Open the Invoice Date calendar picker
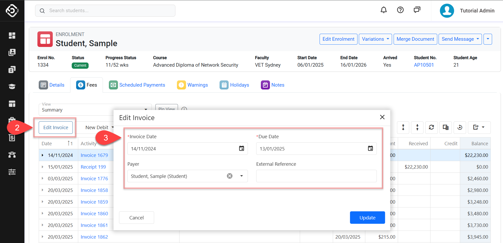Image resolution: width=503 pixels, height=243 pixels. pos(241,148)
